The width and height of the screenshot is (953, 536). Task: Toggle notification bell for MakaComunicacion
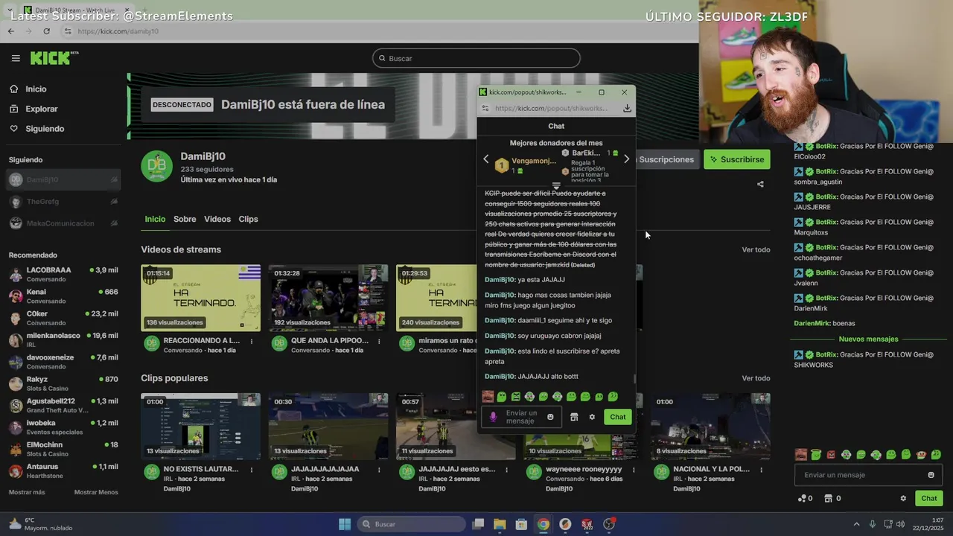point(114,223)
